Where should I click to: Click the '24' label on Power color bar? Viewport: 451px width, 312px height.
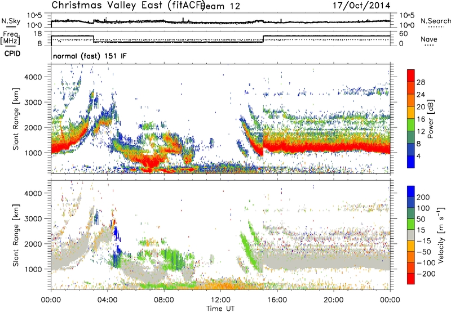pyautogui.click(x=421, y=95)
